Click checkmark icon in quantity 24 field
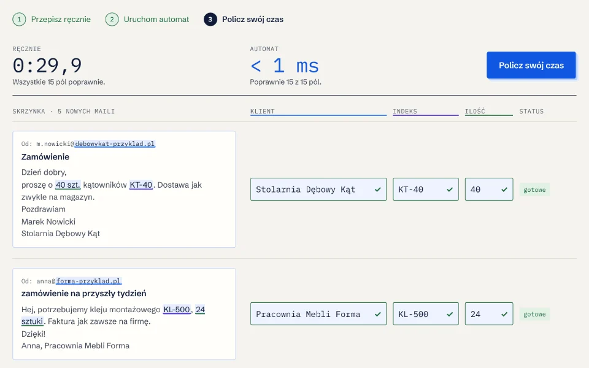 [504, 314]
